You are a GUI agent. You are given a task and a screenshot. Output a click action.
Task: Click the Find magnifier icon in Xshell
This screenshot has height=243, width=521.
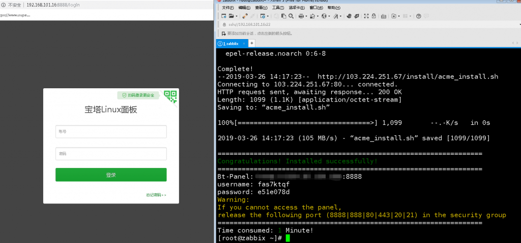pos(291,16)
